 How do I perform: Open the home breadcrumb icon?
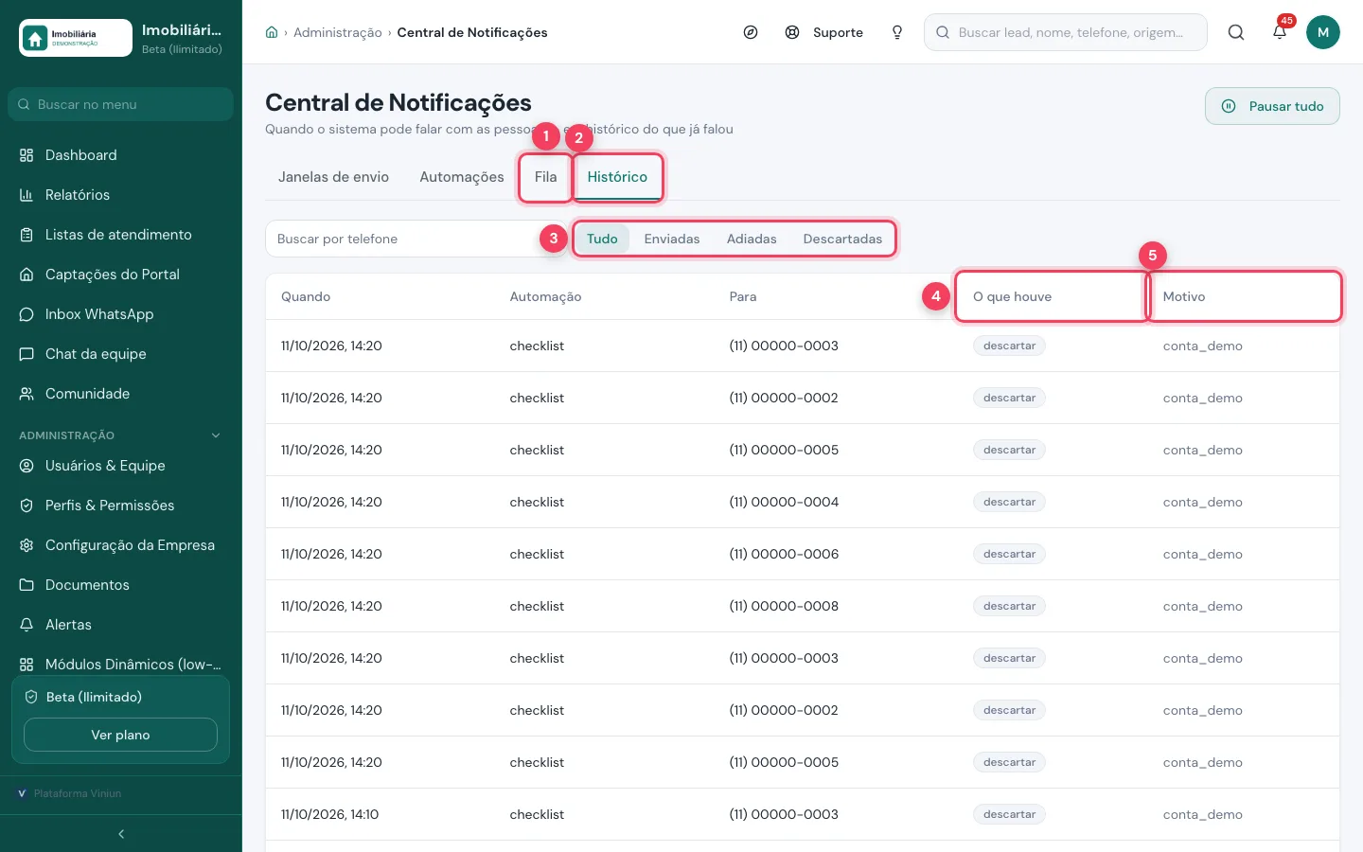click(x=272, y=32)
